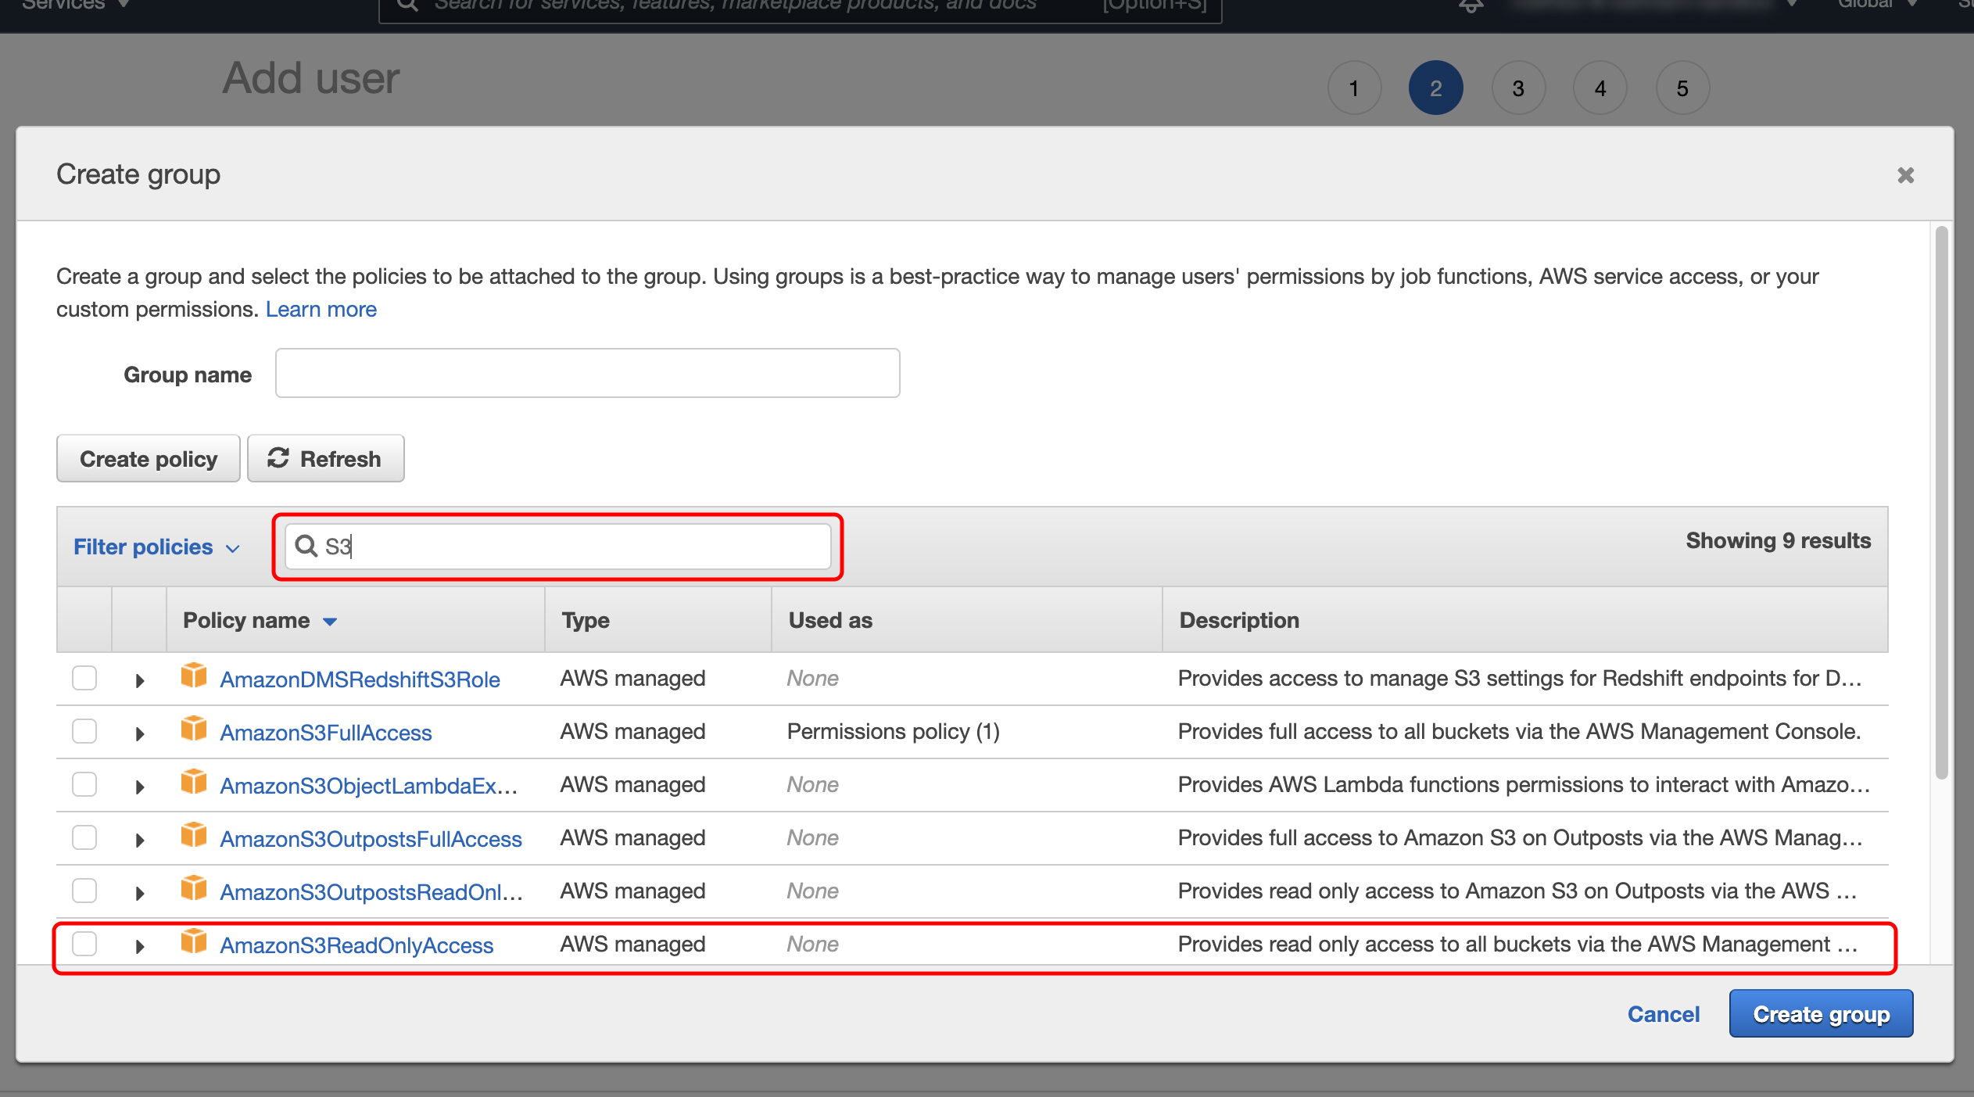Click the magnifier icon in policy search
Screen dimensions: 1974x1097
coord(306,546)
